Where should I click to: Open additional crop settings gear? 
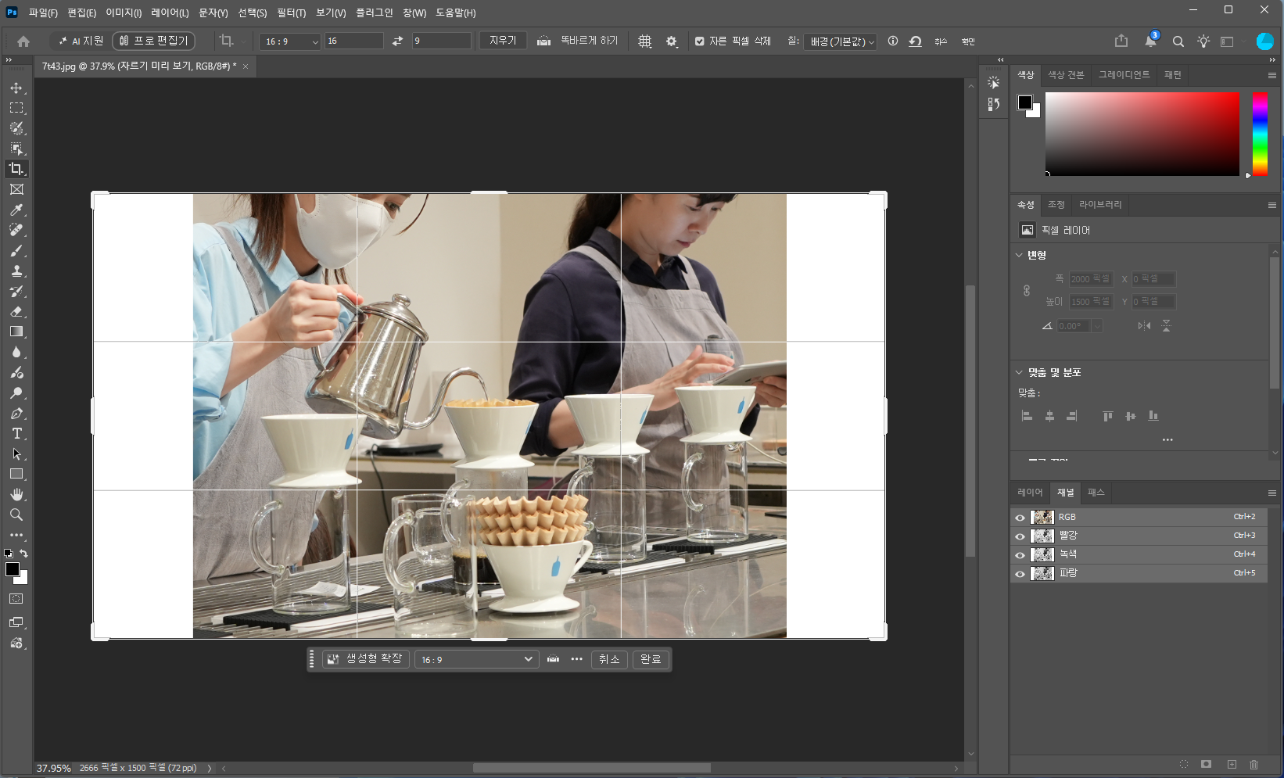tap(672, 41)
